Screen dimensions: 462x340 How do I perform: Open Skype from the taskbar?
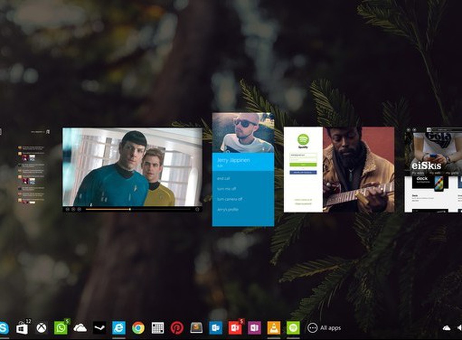[3, 328]
